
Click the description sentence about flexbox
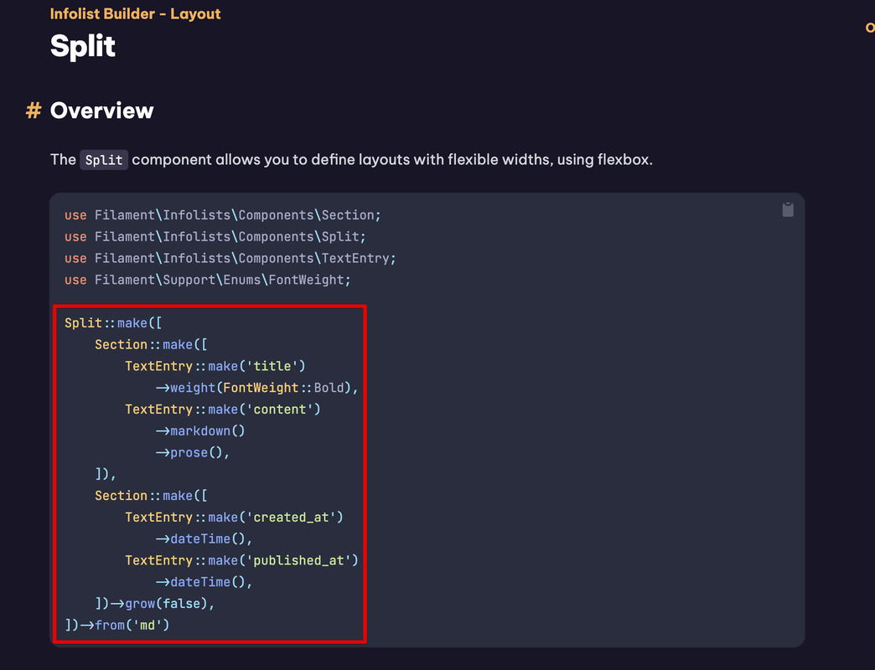coord(351,160)
